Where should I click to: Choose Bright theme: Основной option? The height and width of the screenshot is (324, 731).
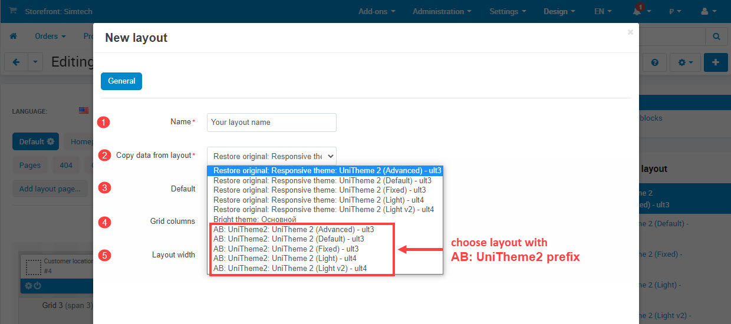(325, 219)
